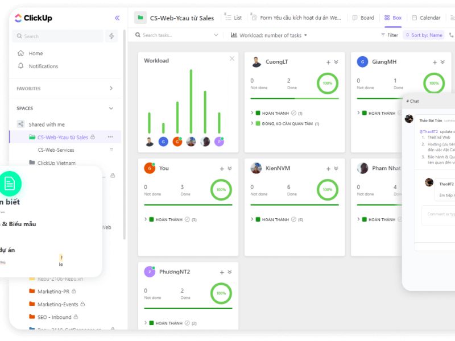Image resolution: width=455 pixels, height=341 pixels.
Task: Expand the Favorites section
Action: coord(111,89)
